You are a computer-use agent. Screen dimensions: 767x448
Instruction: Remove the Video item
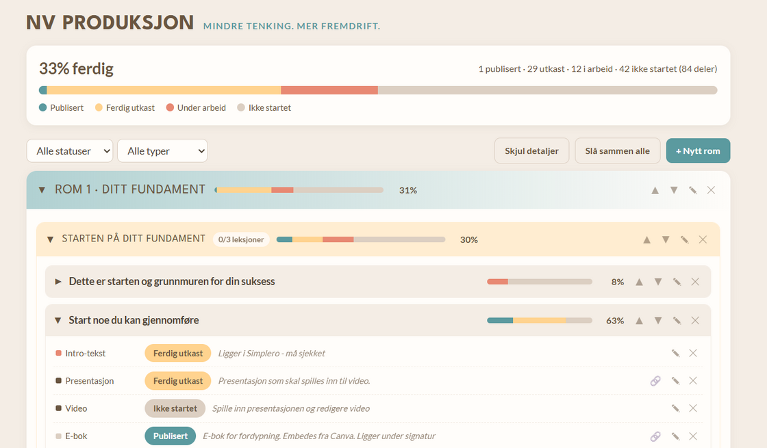click(693, 408)
